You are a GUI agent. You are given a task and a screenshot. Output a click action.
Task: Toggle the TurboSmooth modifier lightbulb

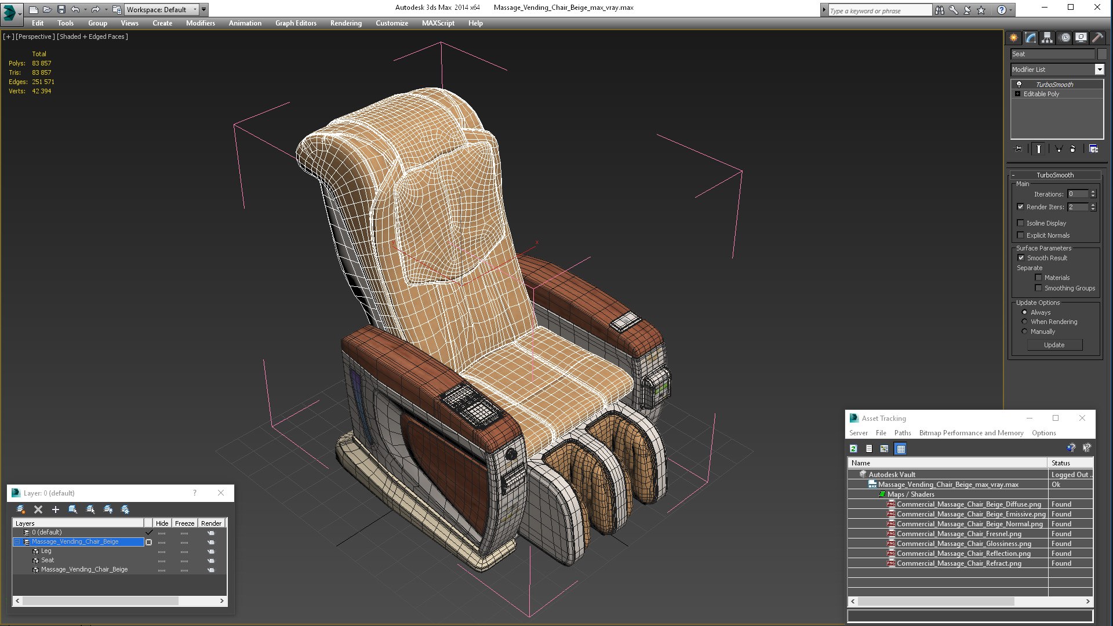(x=1019, y=85)
